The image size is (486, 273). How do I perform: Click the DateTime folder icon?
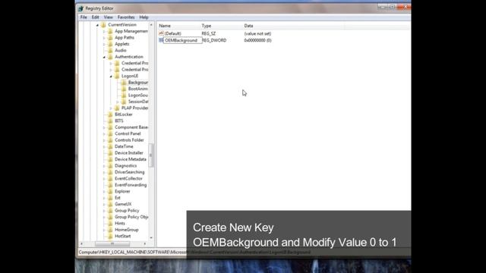(110, 146)
